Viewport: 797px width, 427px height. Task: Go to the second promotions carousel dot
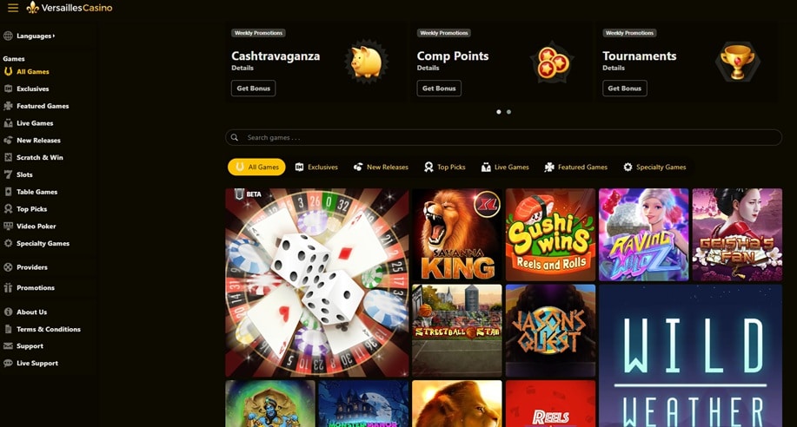(508, 112)
